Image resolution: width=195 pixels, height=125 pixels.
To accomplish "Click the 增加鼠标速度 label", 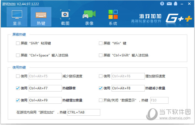I will (x=155, y=76).
